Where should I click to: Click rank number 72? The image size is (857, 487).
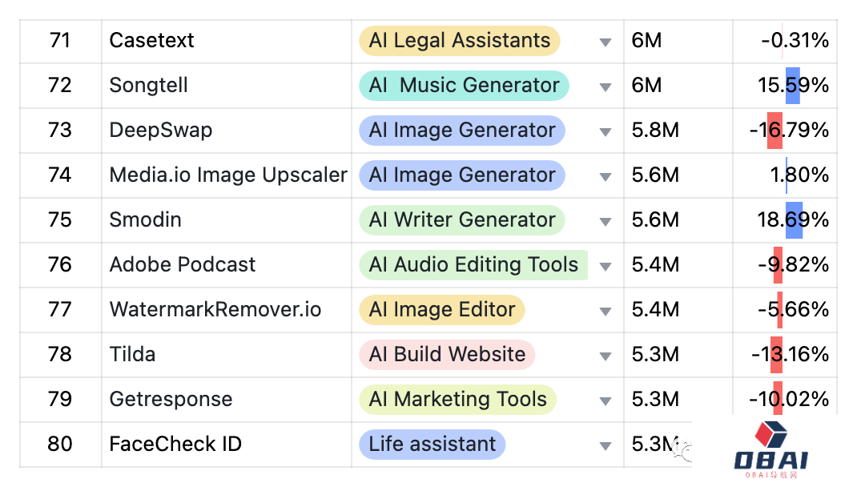click(60, 85)
